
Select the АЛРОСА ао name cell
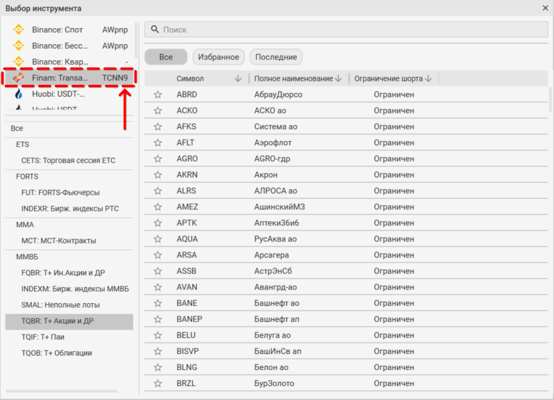point(276,191)
